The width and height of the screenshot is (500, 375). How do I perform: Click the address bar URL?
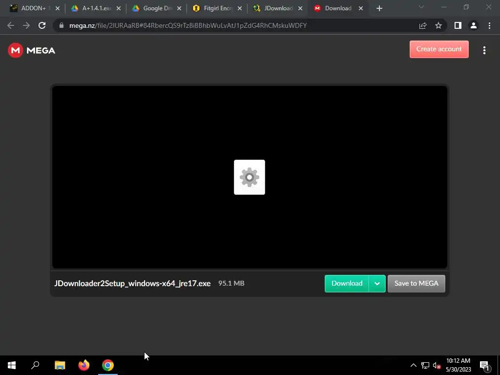[188, 25]
